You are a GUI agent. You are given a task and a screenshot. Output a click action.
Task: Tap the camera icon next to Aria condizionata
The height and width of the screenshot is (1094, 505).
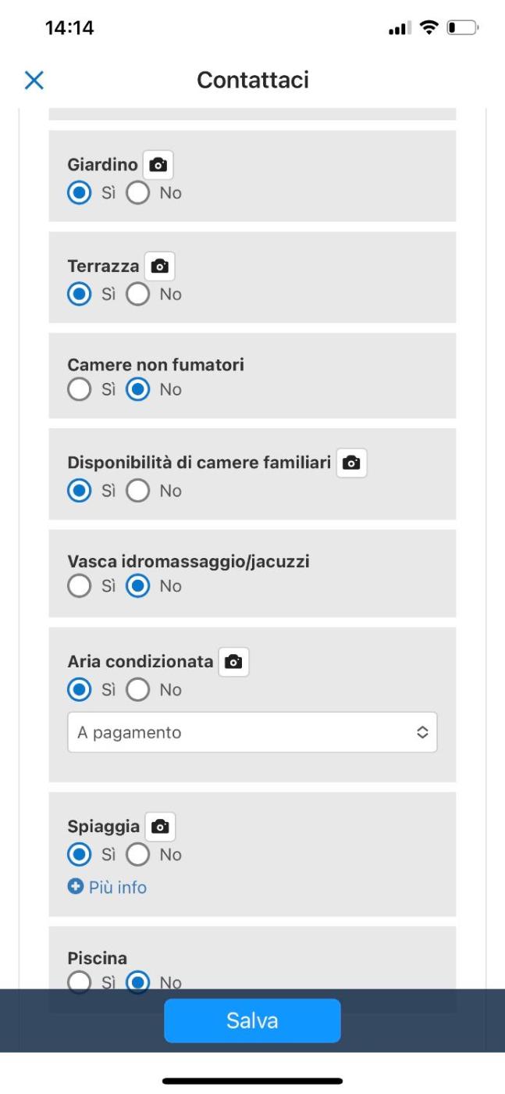233,662
